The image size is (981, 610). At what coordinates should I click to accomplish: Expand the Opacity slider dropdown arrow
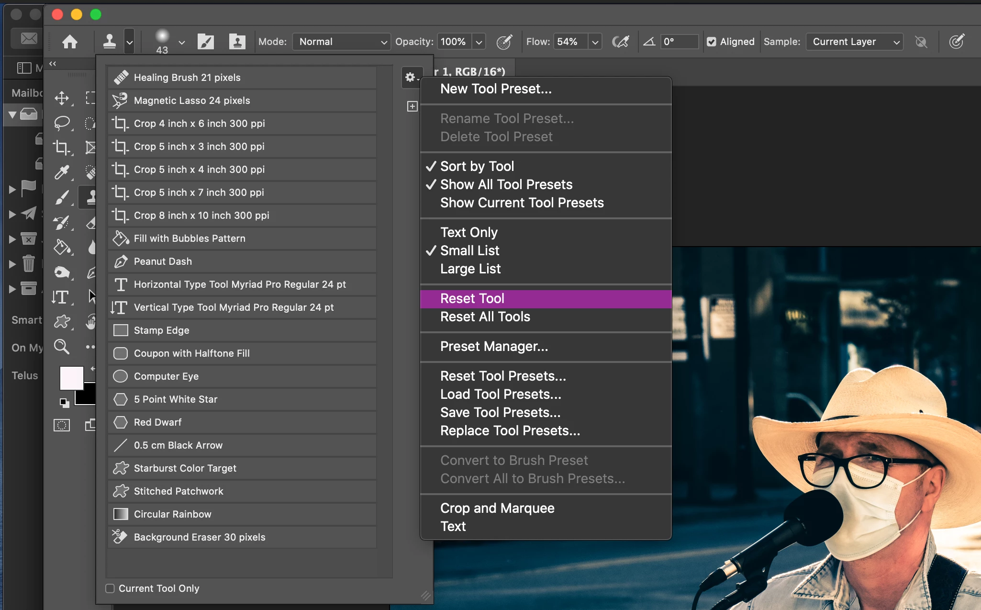(479, 42)
